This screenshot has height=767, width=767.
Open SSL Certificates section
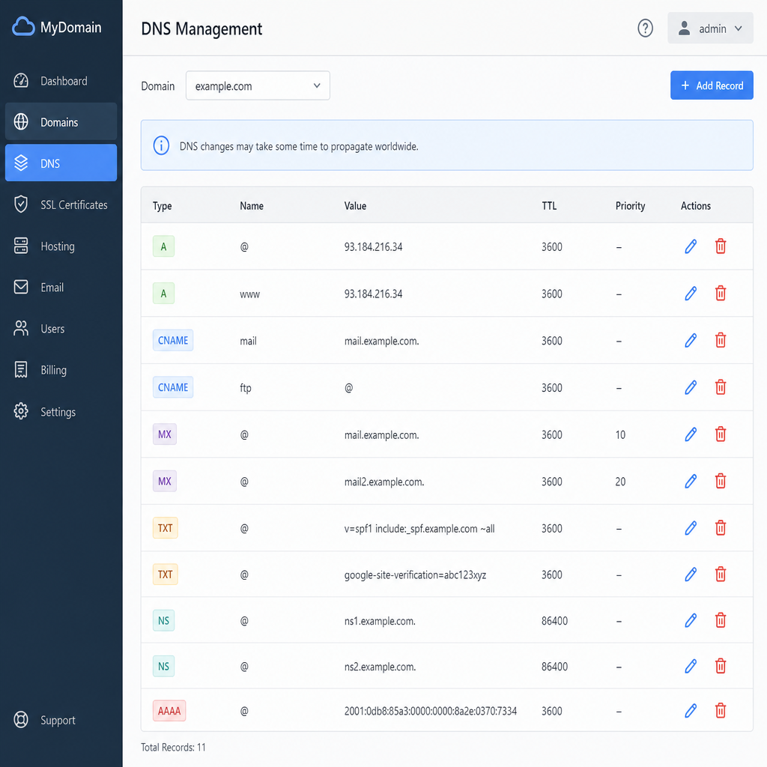coord(61,204)
